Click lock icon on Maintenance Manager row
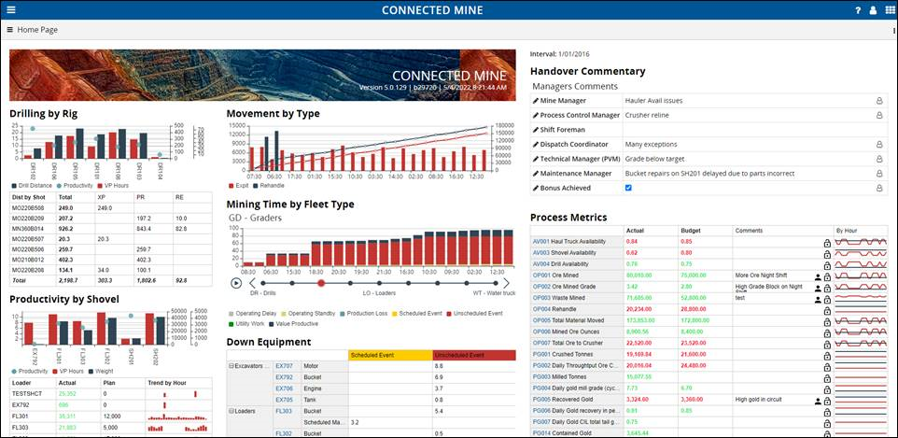The width and height of the screenshot is (898, 438). (x=878, y=174)
